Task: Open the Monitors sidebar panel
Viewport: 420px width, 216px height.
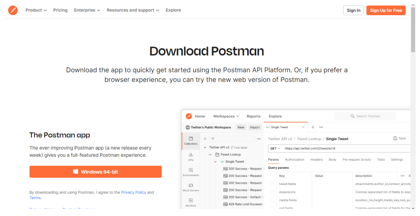Action: 191,203
